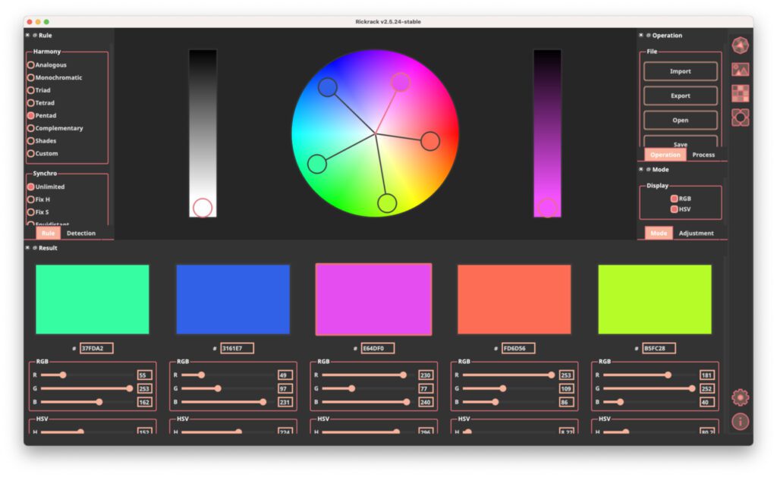The image size is (777, 477).
Task: Switch to the image view icon
Action: (740, 70)
